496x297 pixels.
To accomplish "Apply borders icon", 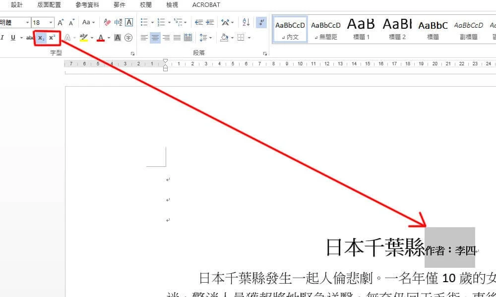I will click(x=241, y=38).
